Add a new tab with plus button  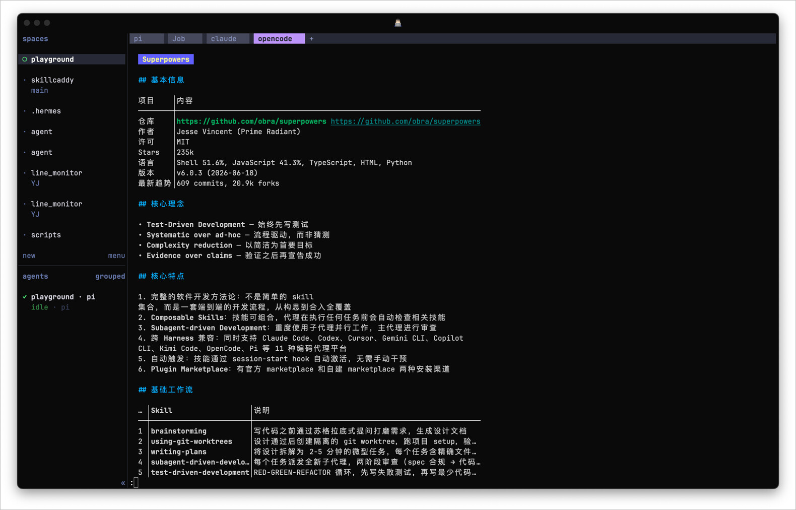[x=311, y=39]
